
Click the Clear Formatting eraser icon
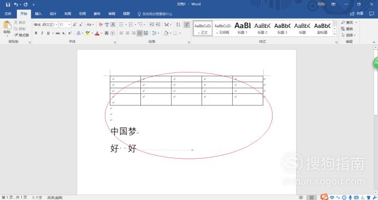[101, 25]
